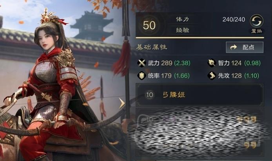Click the experience progress bar
The width and height of the screenshot is (272, 161).
(200, 38)
